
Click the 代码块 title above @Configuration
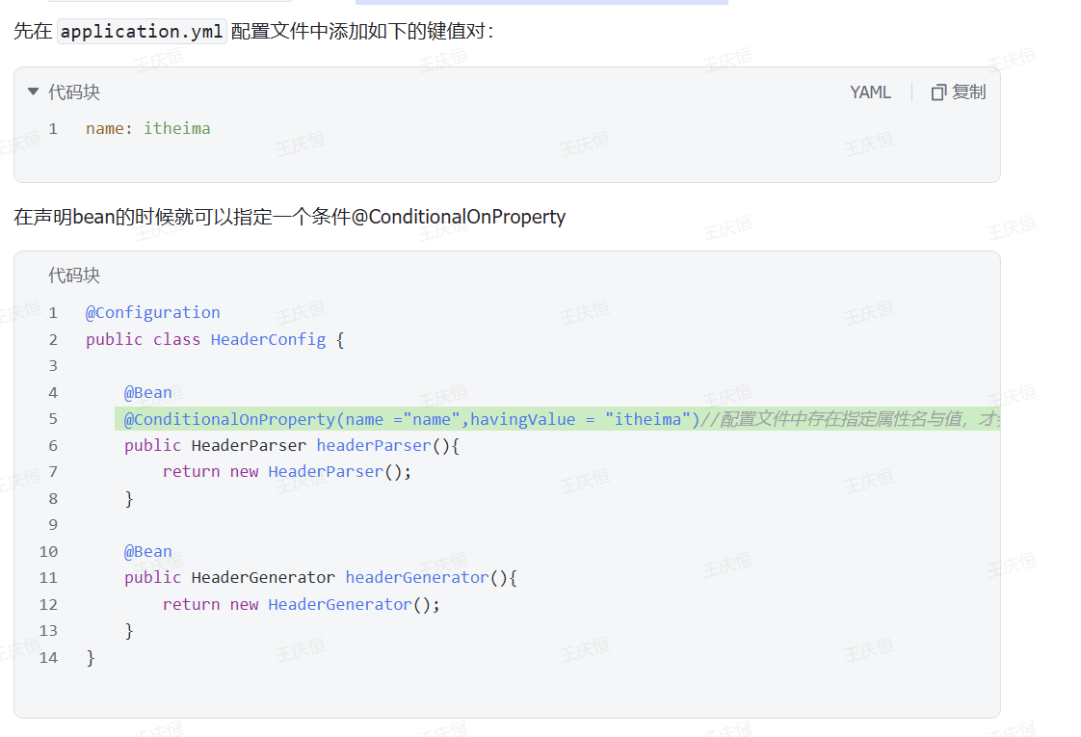pos(74,276)
